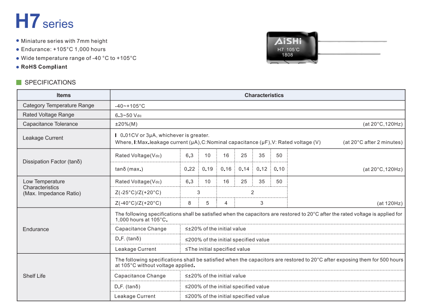The image size is (422, 308).
Task: Click the H7 series title
Action: click(x=44, y=22)
